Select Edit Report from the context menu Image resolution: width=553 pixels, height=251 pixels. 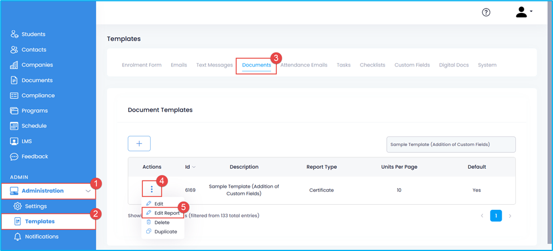pyautogui.click(x=167, y=213)
